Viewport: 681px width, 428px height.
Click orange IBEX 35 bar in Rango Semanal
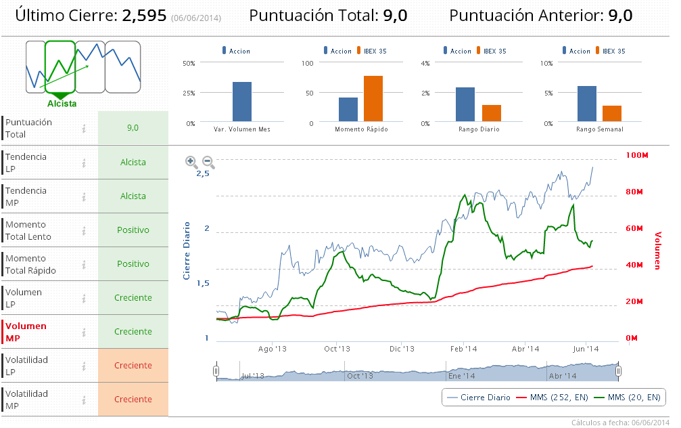612,114
